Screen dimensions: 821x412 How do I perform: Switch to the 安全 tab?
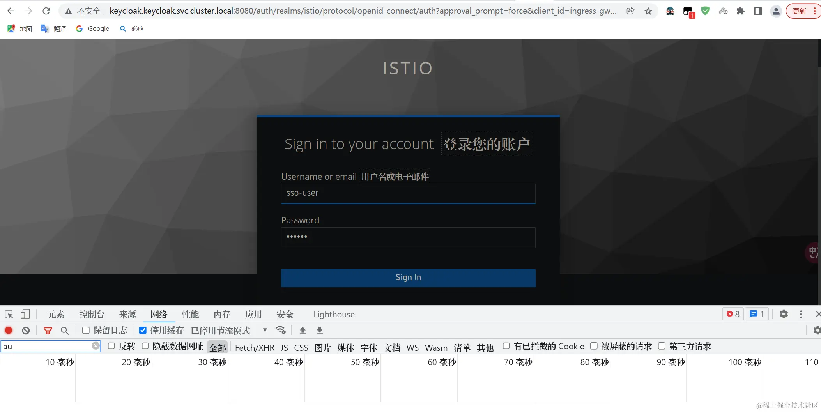285,314
